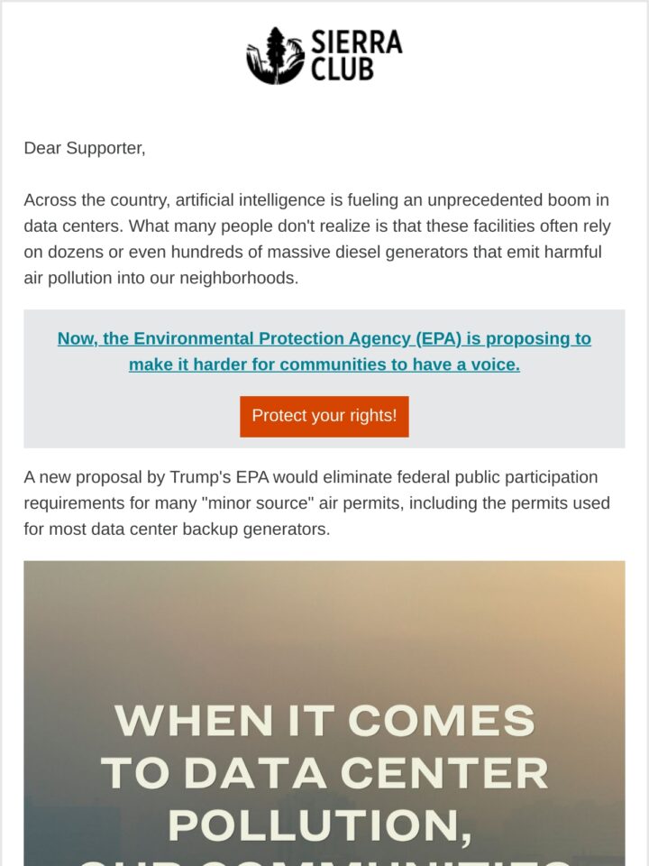Image resolution: width=649 pixels, height=866 pixels.
Task: Click the SIERRA CLUB wordmark text
Action: tap(357, 55)
